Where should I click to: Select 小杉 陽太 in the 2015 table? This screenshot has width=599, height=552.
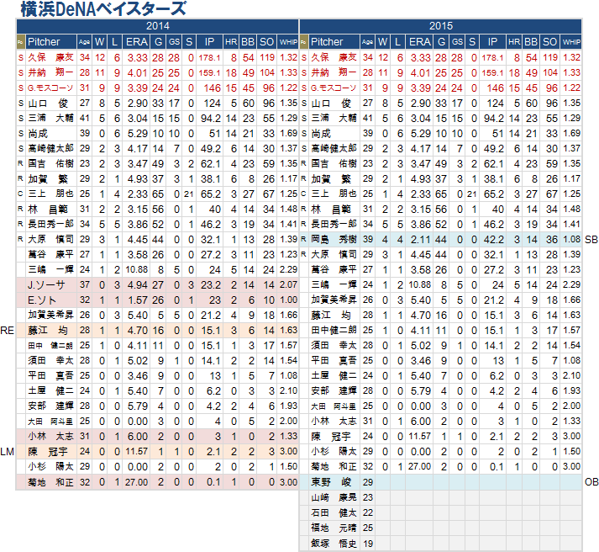pos(334,452)
